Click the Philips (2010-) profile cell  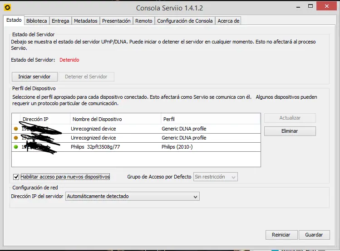point(177,147)
